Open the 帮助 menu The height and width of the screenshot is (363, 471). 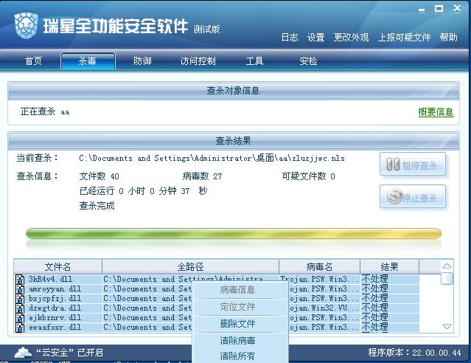pyautogui.click(x=448, y=38)
